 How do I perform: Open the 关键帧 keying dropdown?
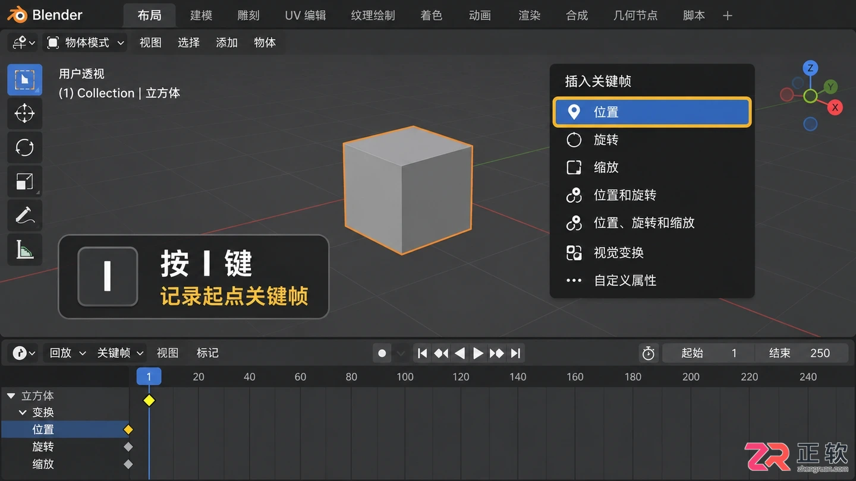[119, 353]
